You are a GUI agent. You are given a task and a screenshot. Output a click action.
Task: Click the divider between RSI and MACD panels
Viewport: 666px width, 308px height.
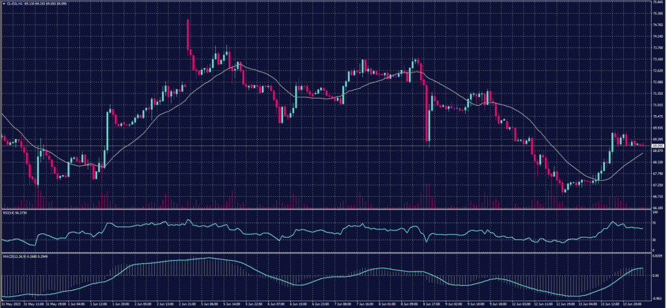(325, 252)
